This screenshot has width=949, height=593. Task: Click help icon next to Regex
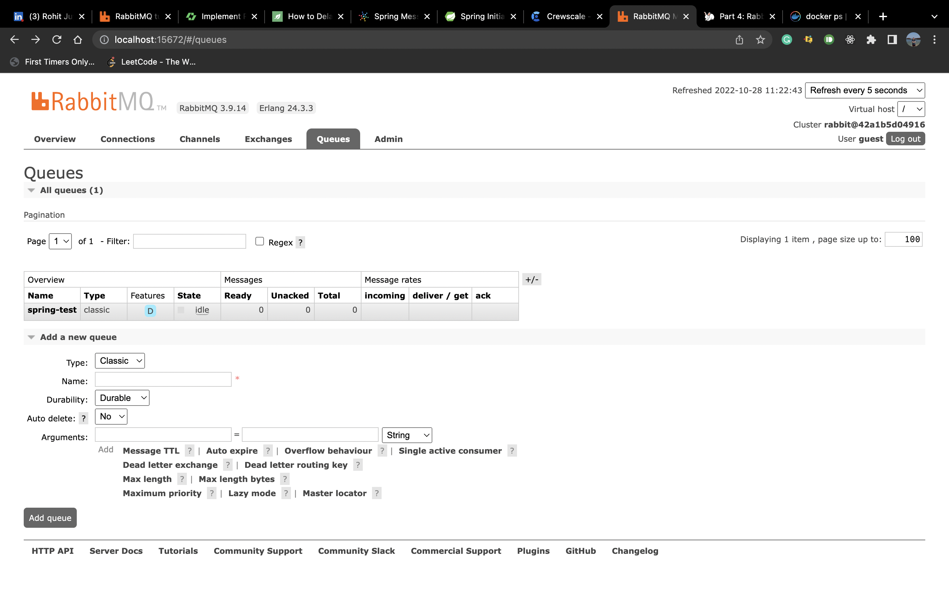tap(301, 242)
